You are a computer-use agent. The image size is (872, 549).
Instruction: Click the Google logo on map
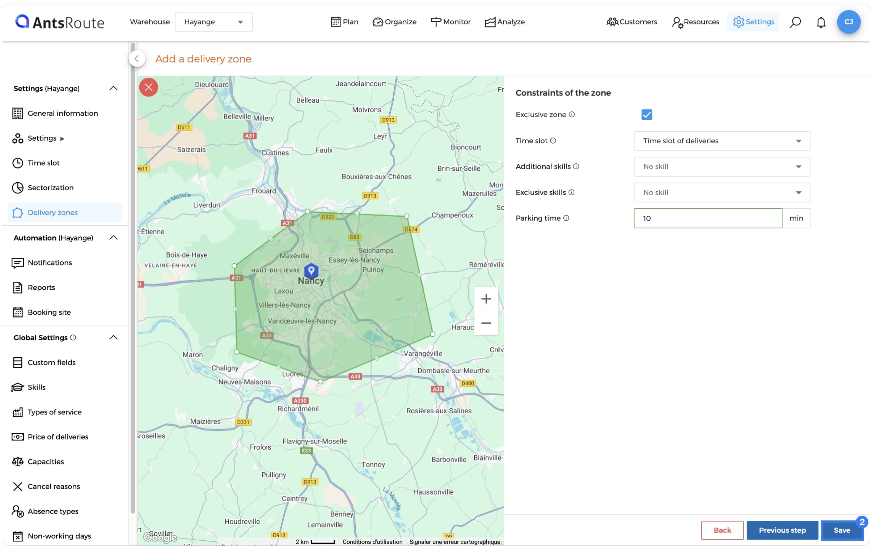(x=160, y=538)
